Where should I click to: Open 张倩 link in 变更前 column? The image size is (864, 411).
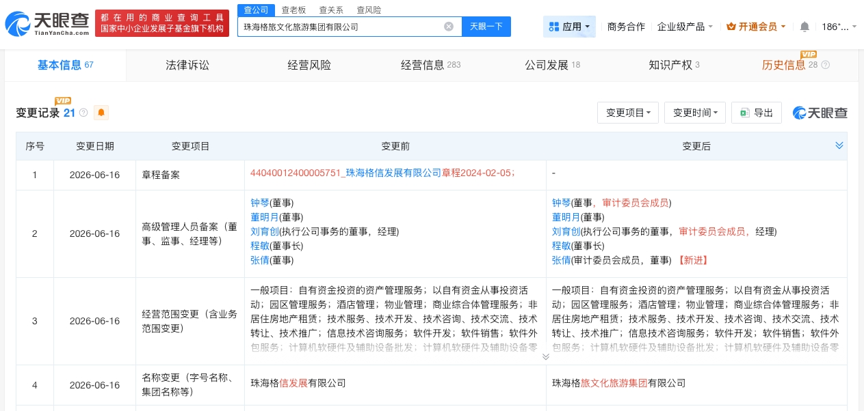click(259, 260)
